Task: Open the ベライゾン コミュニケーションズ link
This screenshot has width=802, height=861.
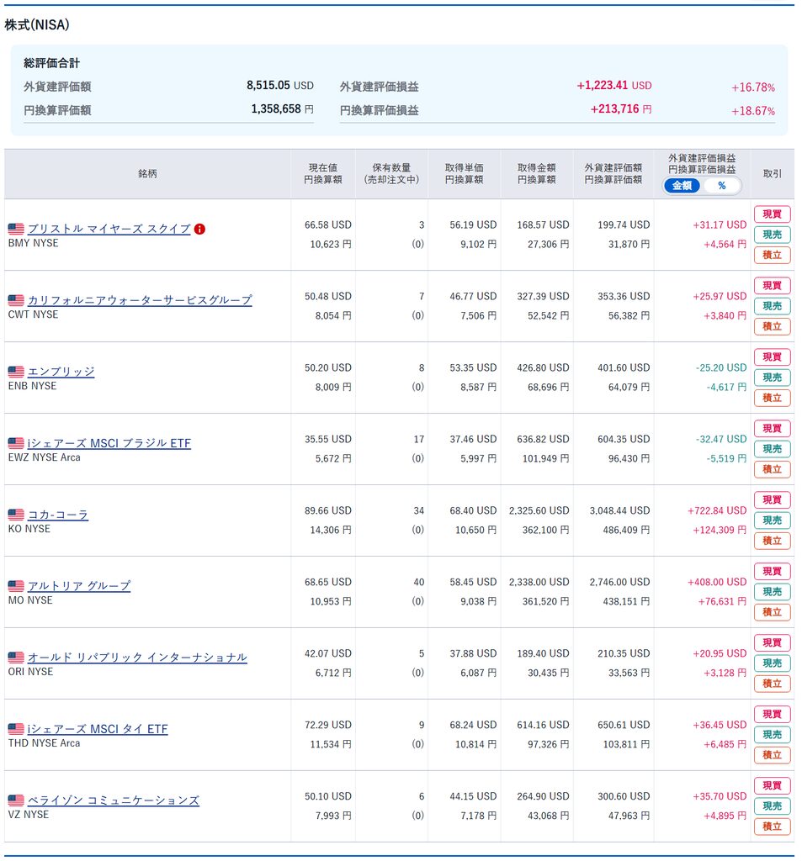Action: click(114, 800)
